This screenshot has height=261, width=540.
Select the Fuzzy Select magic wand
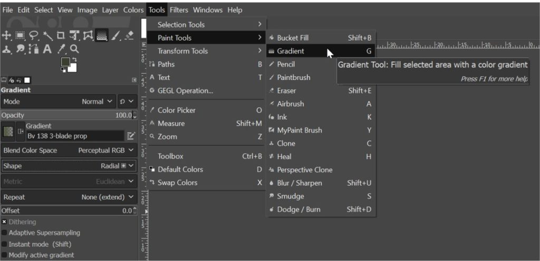point(48,36)
